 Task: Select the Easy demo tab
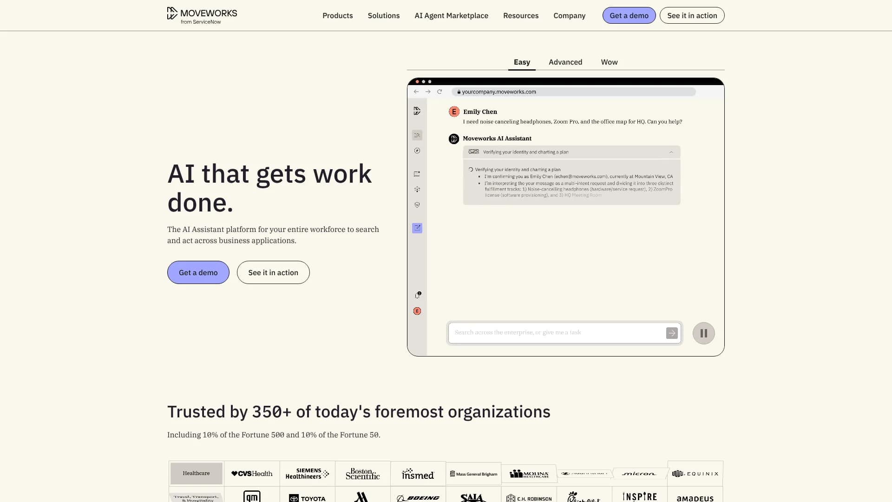pyautogui.click(x=522, y=62)
